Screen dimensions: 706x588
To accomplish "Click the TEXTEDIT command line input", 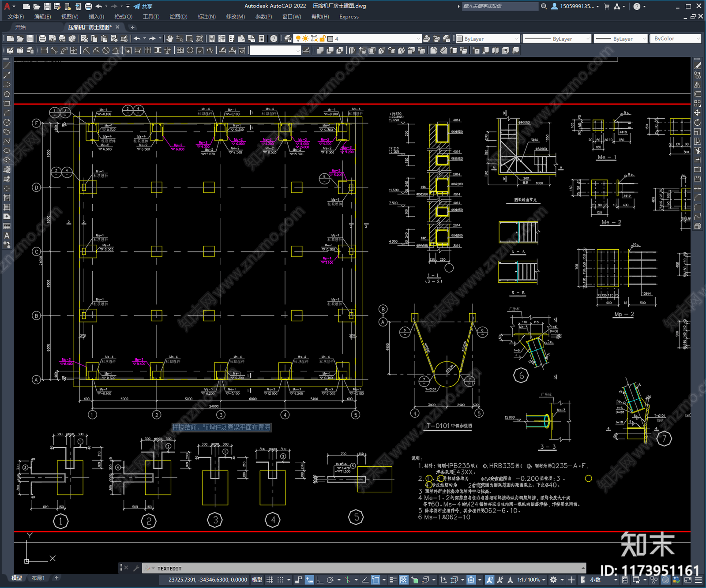I will pos(364,569).
